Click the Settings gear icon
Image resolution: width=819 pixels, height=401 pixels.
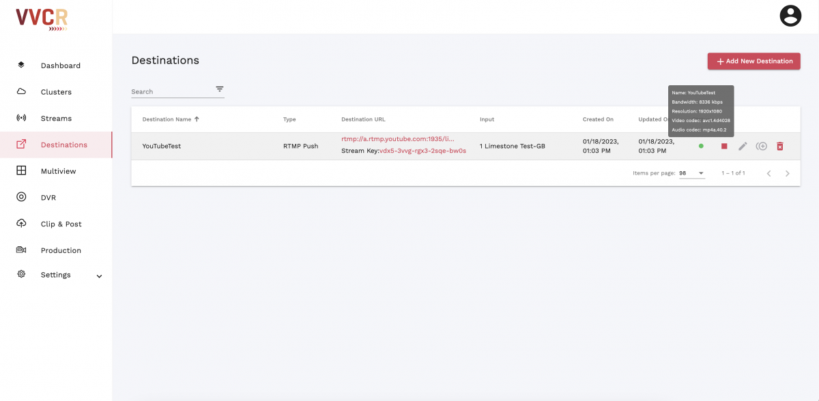[21, 274]
